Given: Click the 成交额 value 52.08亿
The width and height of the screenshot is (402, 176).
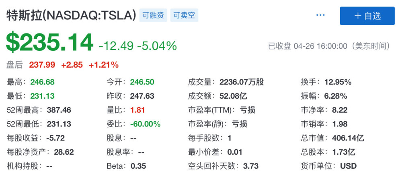Looking at the screenshot, I should tap(232, 96).
